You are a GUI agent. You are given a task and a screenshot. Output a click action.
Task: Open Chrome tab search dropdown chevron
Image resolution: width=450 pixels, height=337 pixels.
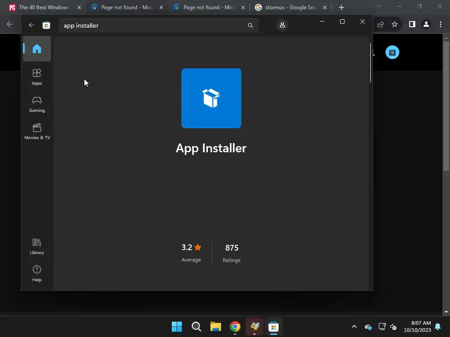379,6
